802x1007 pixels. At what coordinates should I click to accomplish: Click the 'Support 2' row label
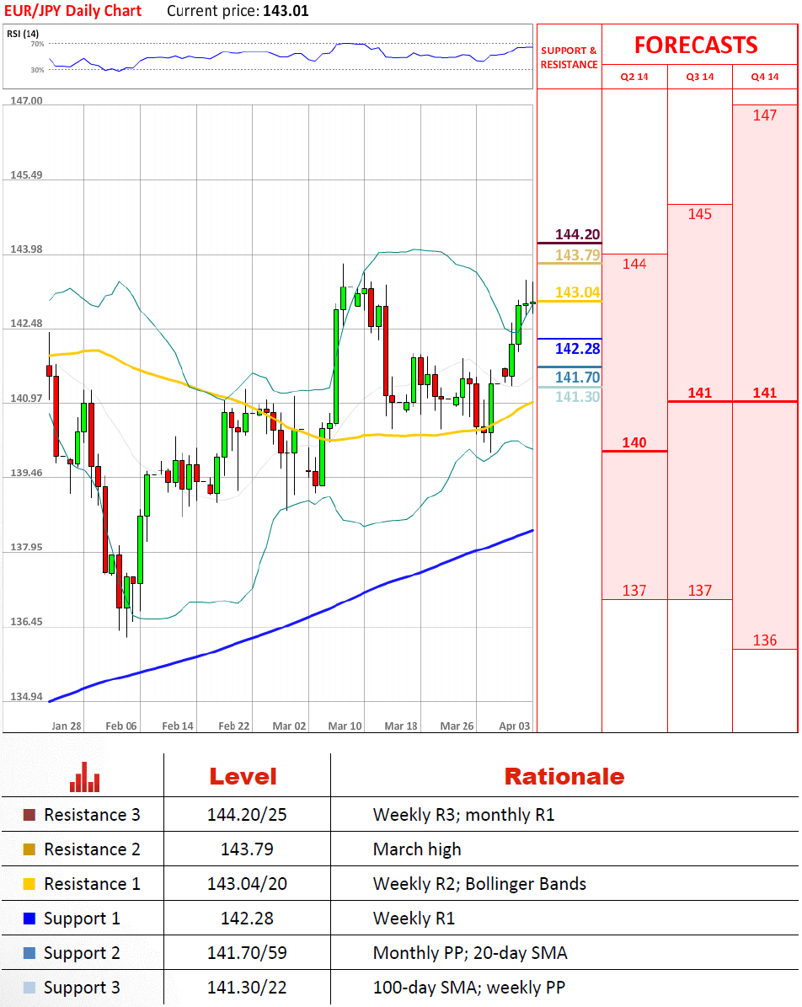pos(82,954)
